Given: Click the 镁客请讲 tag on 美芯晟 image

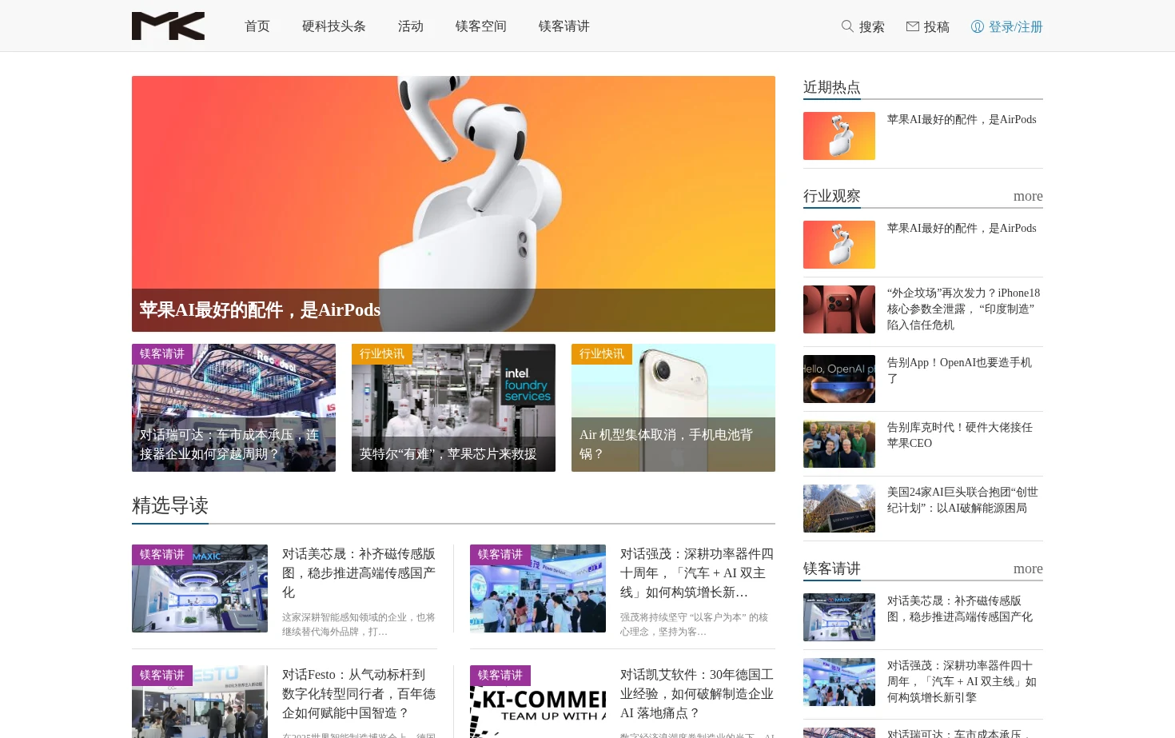Looking at the screenshot, I should (162, 555).
